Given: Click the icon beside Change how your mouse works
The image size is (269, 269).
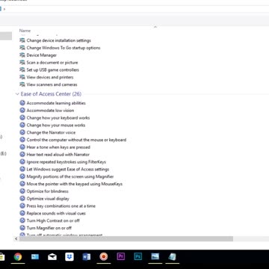Looking at the screenshot, I should [x=22, y=125].
